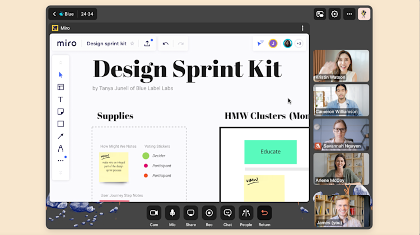Toggle the camera with Cam button
420x235 pixels.
tap(154, 213)
